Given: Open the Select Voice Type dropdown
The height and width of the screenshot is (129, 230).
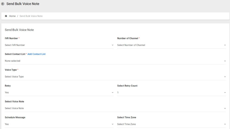Looking at the screenshot, I should (x=115, y=77).
